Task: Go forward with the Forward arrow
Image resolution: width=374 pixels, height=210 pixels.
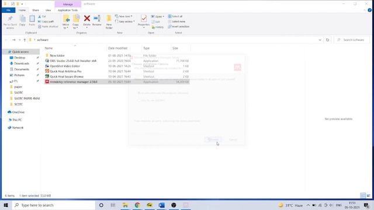Action: 14,40
